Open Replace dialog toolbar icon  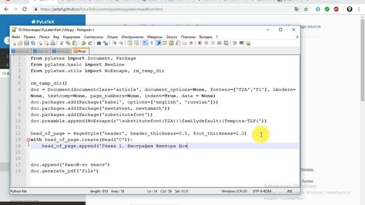coord(105,43)
